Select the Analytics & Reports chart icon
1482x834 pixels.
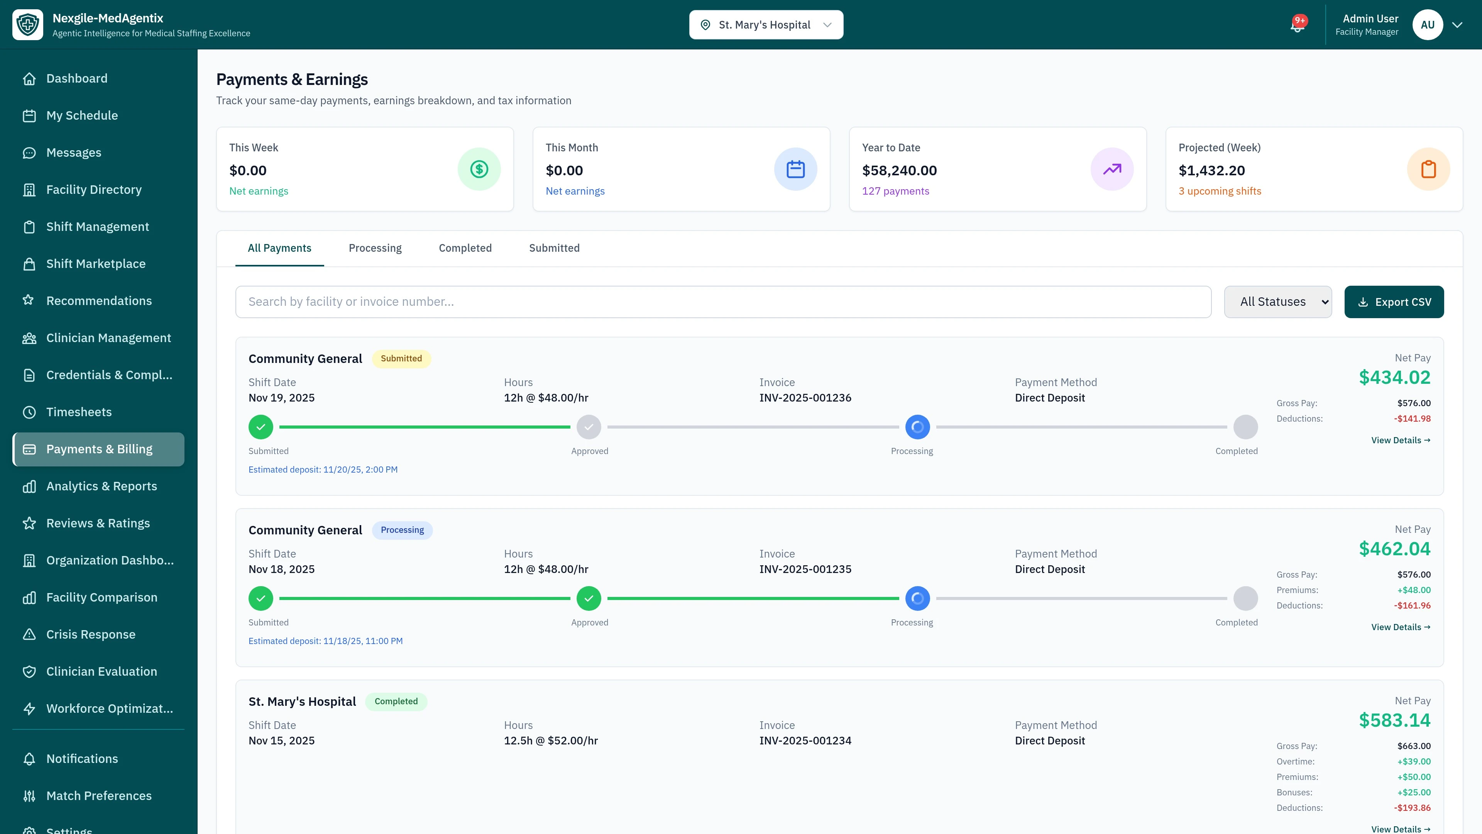[30, 486]
